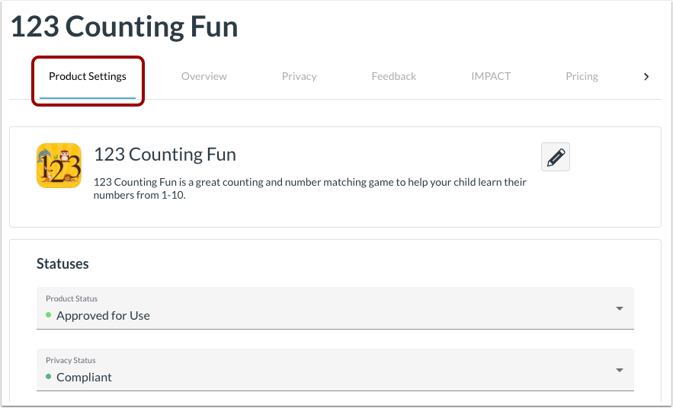This screenshot has height=408, width=673.
Task: Select the IMPACT tab
Action: coord(491,76)
